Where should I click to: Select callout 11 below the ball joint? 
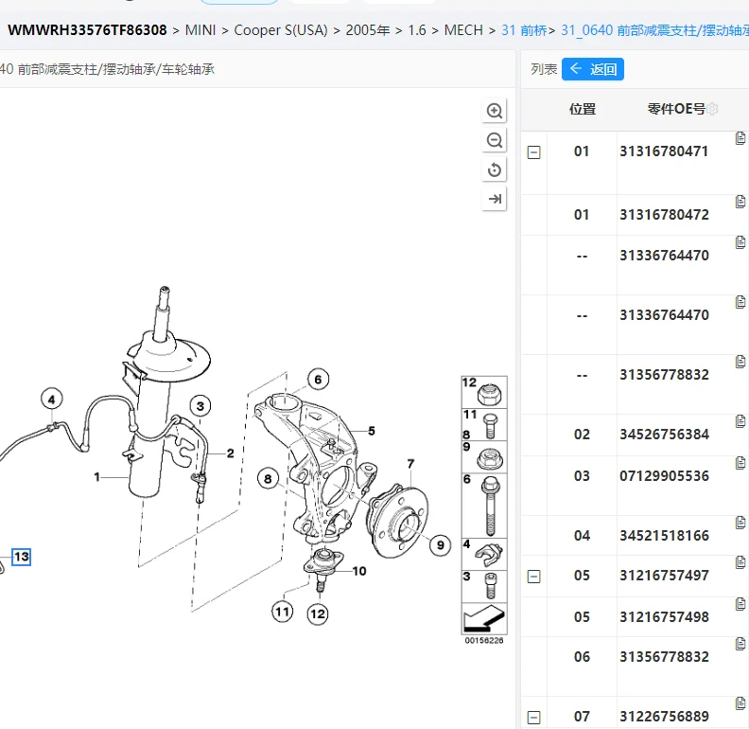tap(283, 612)
